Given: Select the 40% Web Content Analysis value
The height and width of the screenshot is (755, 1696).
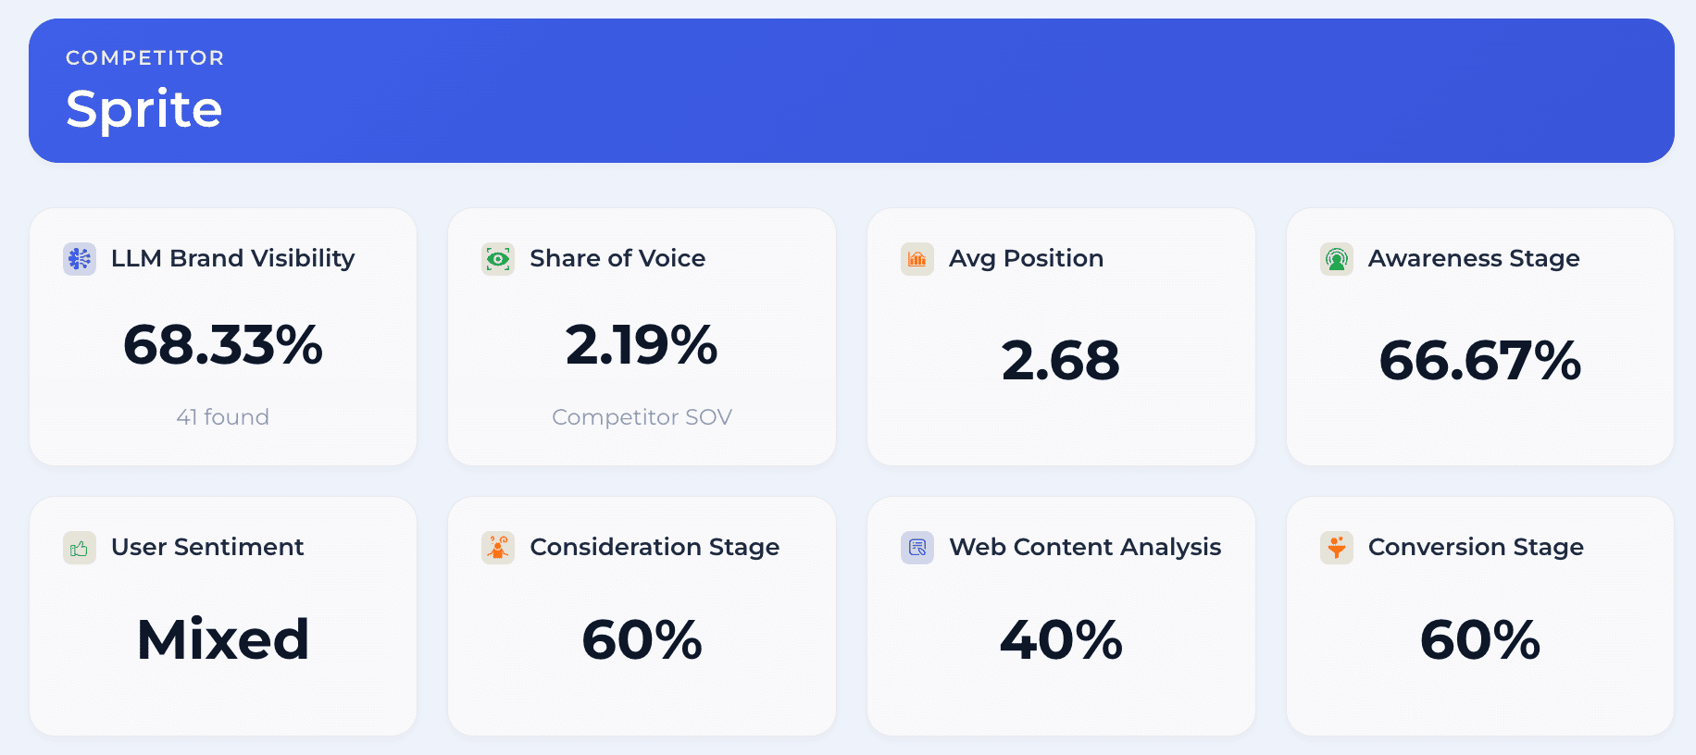Looking at the screenshot, I should [x=1061, y=639].
